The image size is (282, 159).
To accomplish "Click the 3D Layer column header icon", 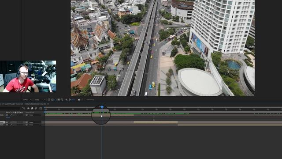I will [x=22, y=113].
